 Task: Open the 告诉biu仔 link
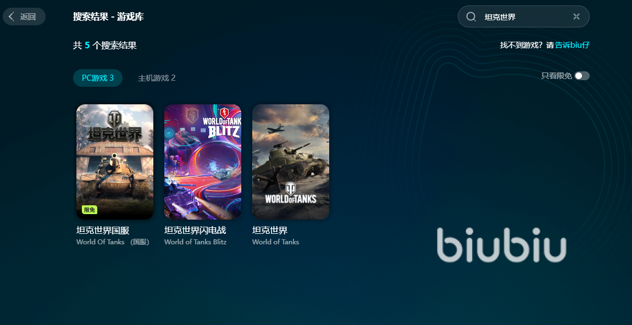pyautogui.click(x=572, y=45)
